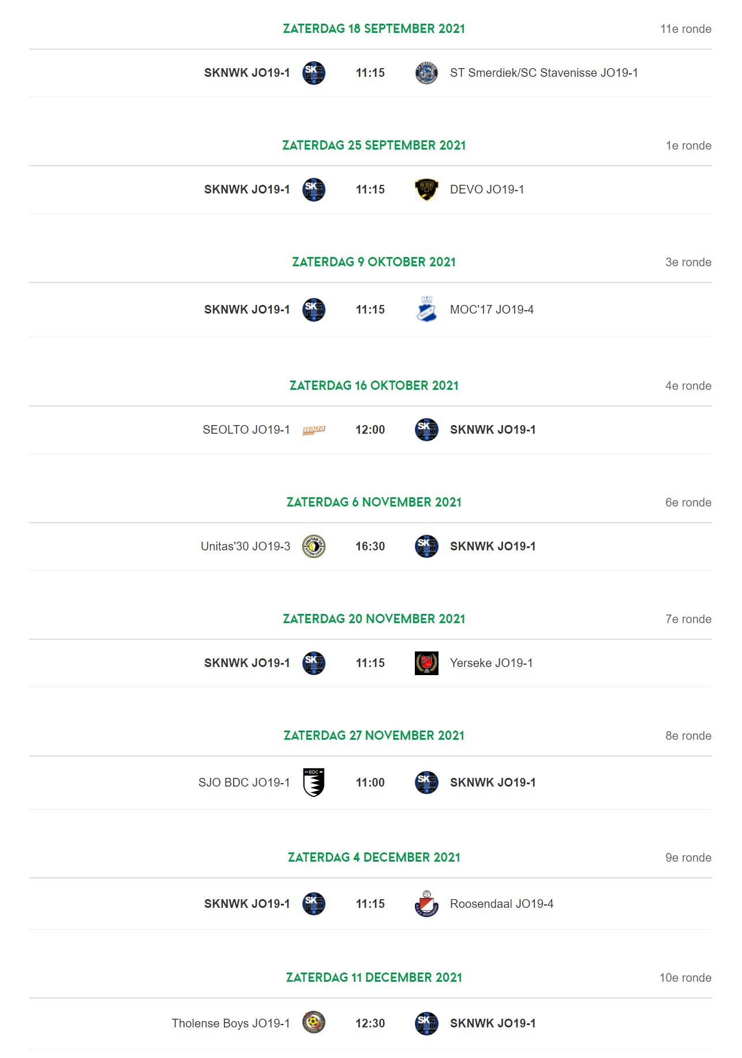742x1058 pixels.
Task: Open MOC'17 JO19-4 team page
Action: coord(492,310)
